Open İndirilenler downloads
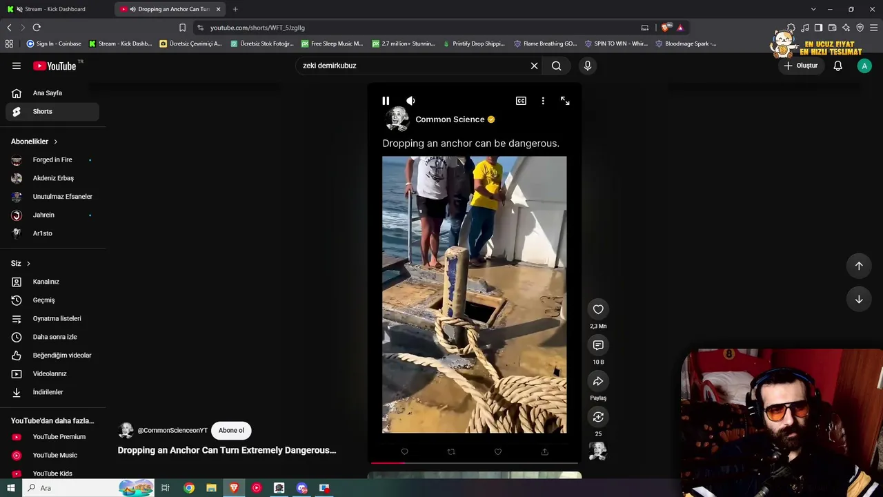 tap(52, 392)
